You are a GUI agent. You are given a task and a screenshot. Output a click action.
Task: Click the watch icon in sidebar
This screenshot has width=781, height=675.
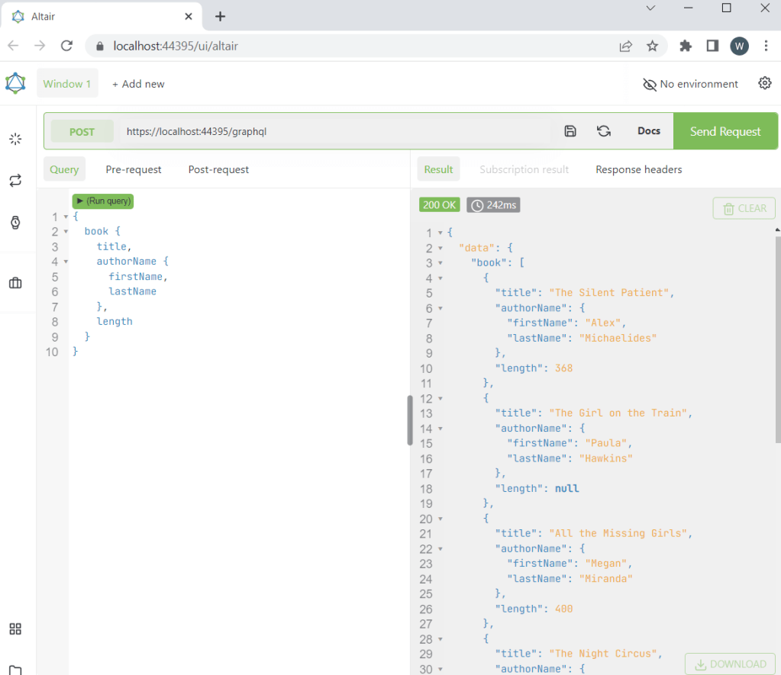point(15,223)
